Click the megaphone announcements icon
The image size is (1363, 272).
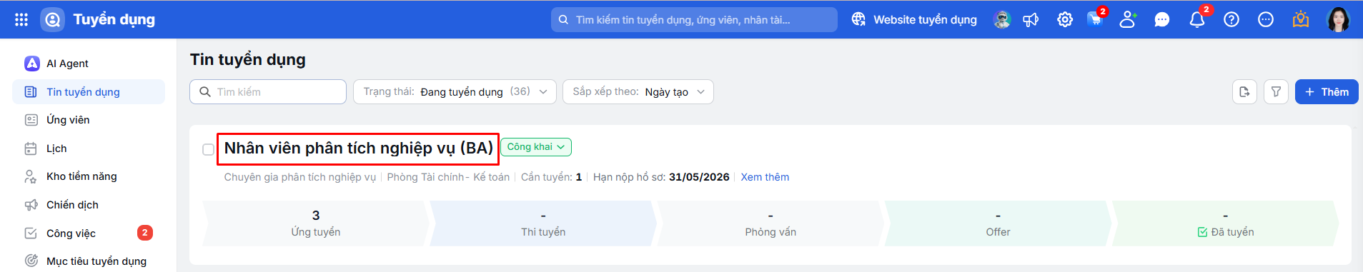click(1031, 19)
